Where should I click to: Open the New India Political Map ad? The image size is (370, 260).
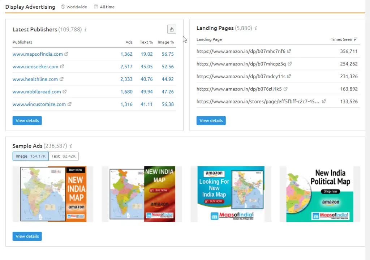pyautogui.click(x=320, y=194)
